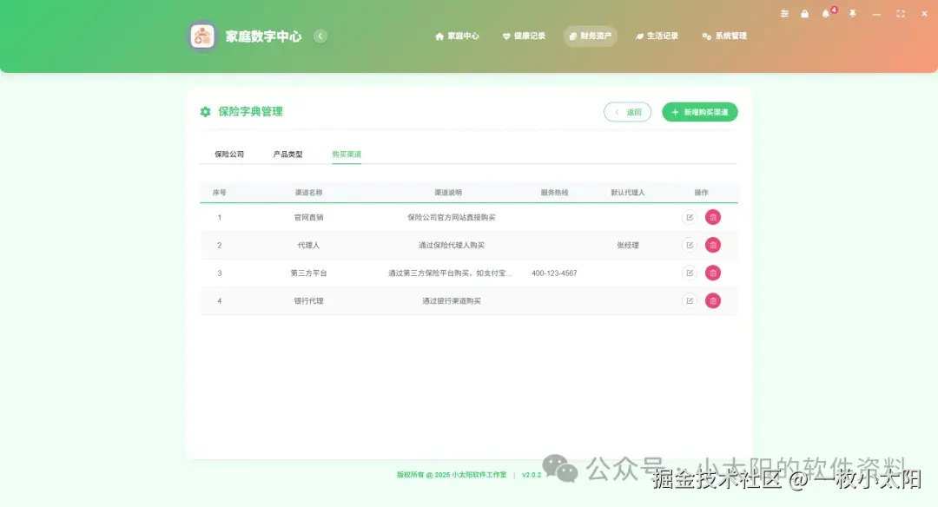This screenshot has width=938, height=507.
Task: Switch to the 保险公司 tab
Action: (x=228, y=153)
